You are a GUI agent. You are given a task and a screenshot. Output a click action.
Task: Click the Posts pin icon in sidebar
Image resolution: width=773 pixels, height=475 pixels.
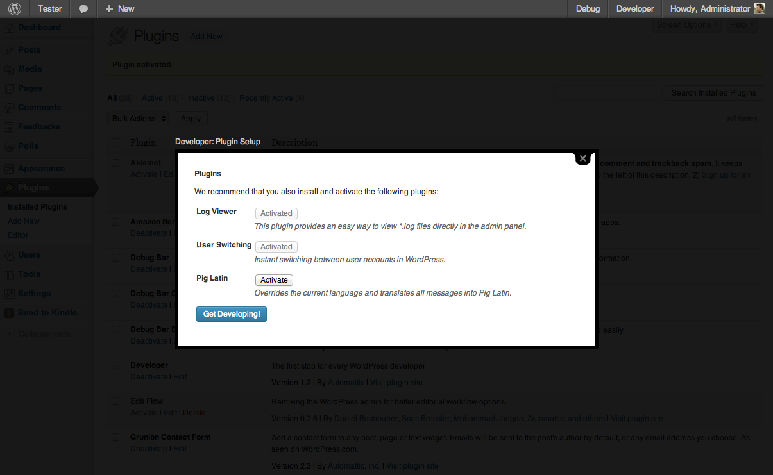click(10, 50)
